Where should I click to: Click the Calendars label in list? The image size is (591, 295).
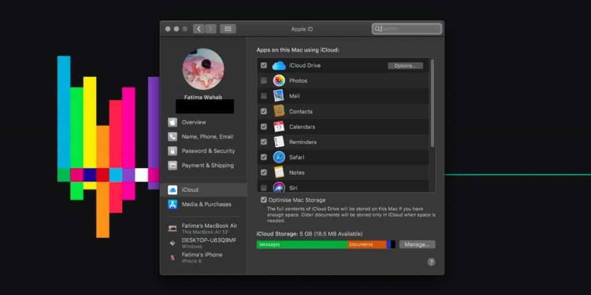click(302, 127)
